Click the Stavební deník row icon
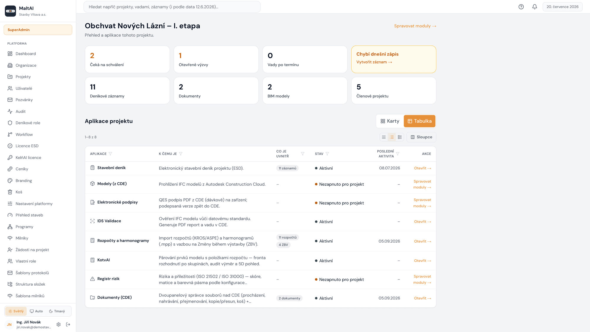The image size is (590, 332). pos(92,168)
